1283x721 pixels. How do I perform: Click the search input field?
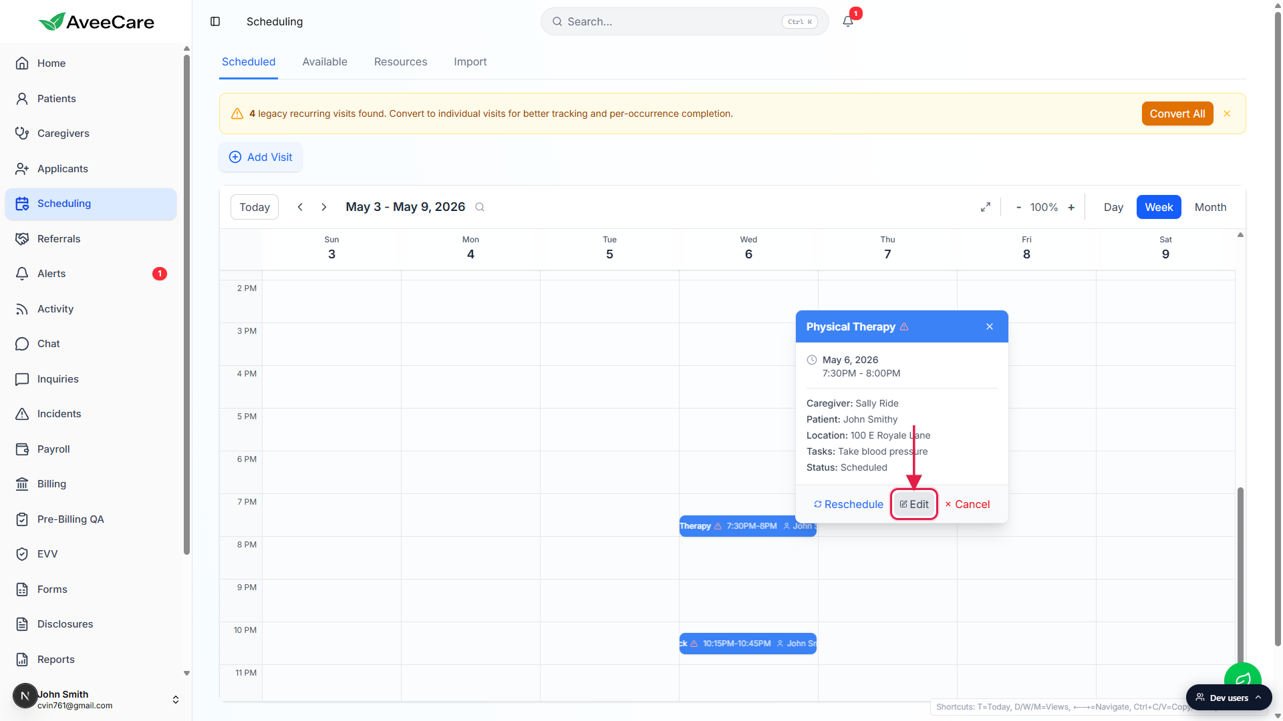click(x=684, y=21)
